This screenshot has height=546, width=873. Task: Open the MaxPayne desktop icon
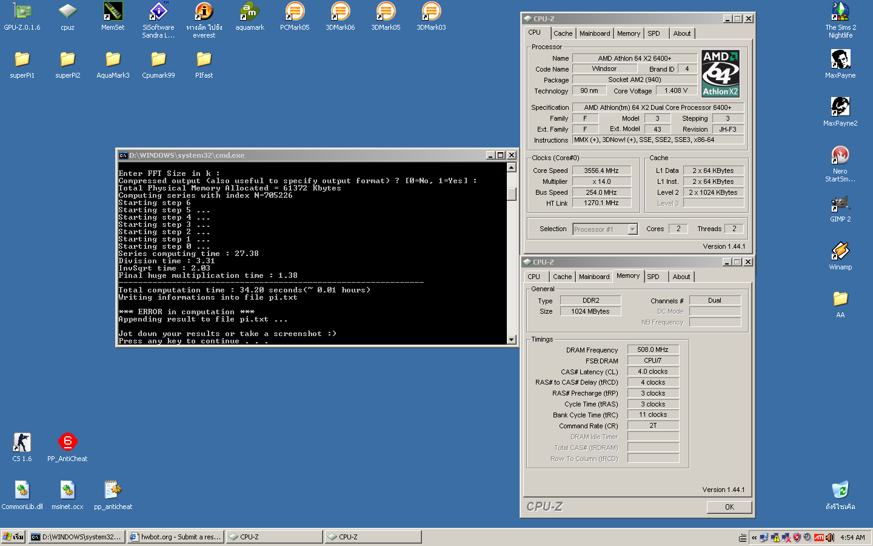(x=840, y=64)
